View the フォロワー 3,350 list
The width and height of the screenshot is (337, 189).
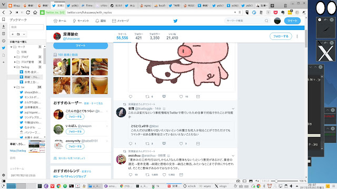154,36
